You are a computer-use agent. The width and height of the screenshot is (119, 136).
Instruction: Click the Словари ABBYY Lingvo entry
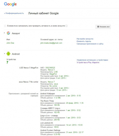(x=50, y=108)
